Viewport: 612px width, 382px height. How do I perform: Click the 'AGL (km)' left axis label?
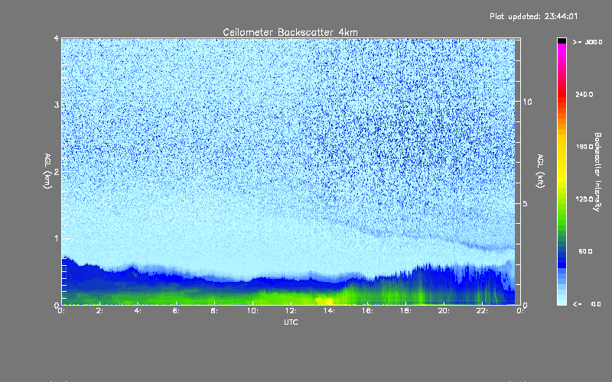point(47,171)
